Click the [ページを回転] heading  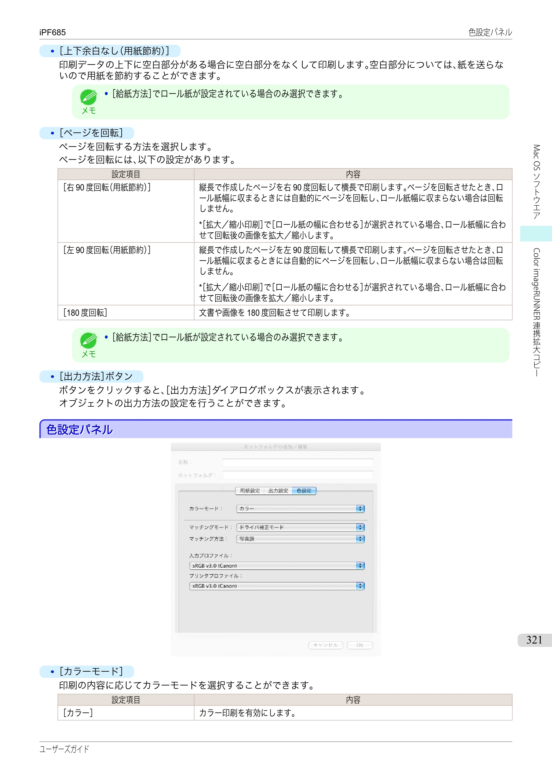pos(91,133)
